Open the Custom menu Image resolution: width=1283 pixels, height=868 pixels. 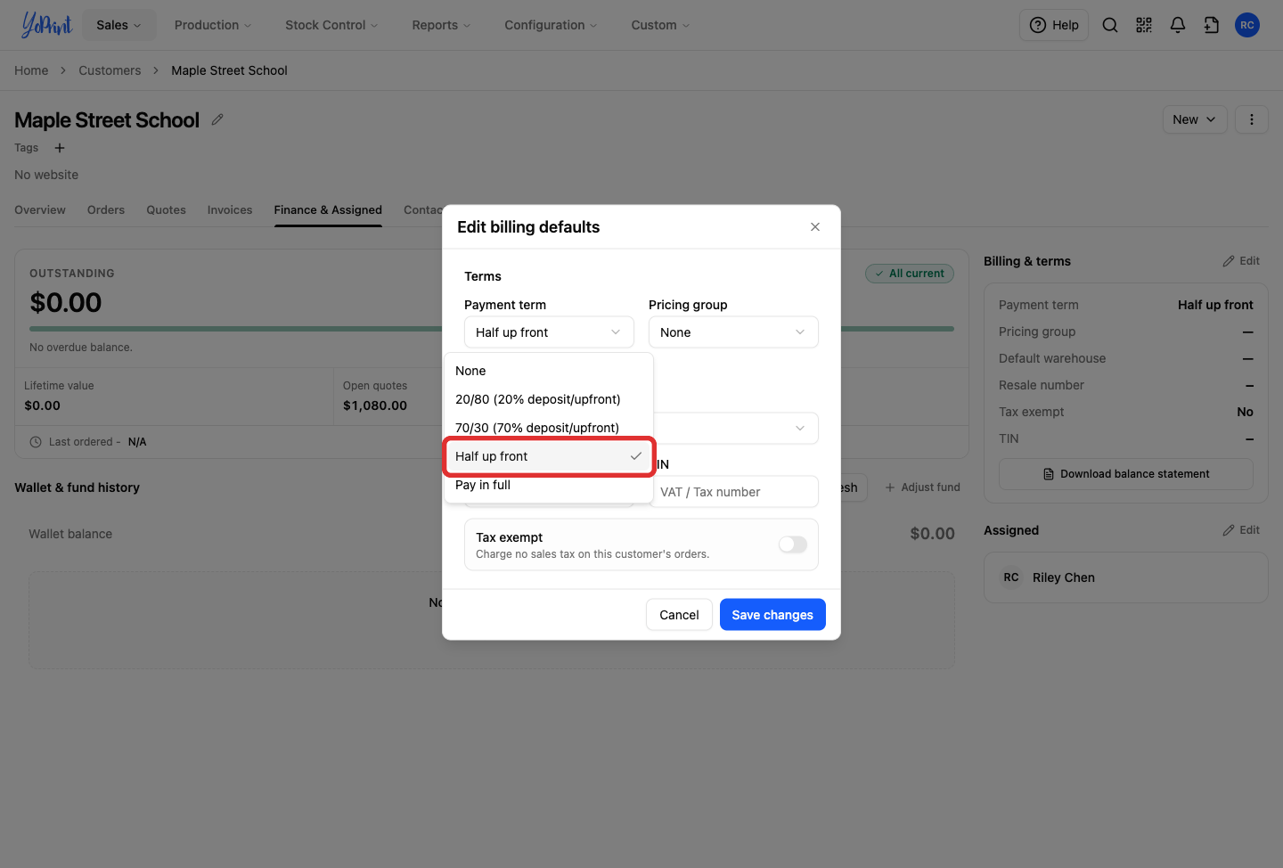pyautogui.click(x=660, y=25)
